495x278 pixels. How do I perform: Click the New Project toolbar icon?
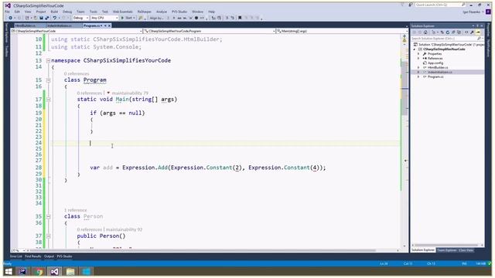point(28,18)
